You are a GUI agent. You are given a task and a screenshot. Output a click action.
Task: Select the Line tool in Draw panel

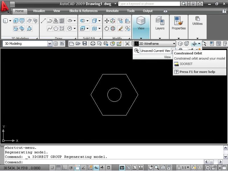43,21
